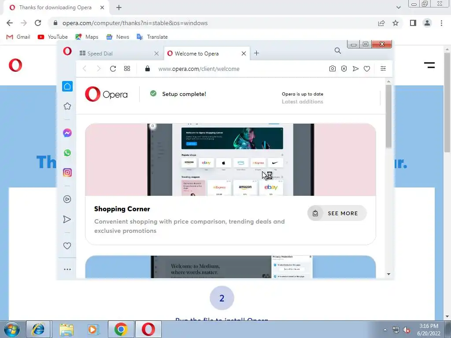
Task: Take a snapshot with camera icon
Action: [x=333, y=69]
